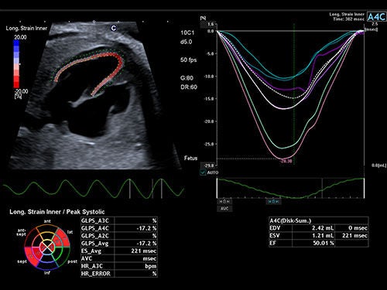387x290 pixels.
Task: Click the EF 50.01 % value
Action: pyautogui.click(x=324, y=243)
